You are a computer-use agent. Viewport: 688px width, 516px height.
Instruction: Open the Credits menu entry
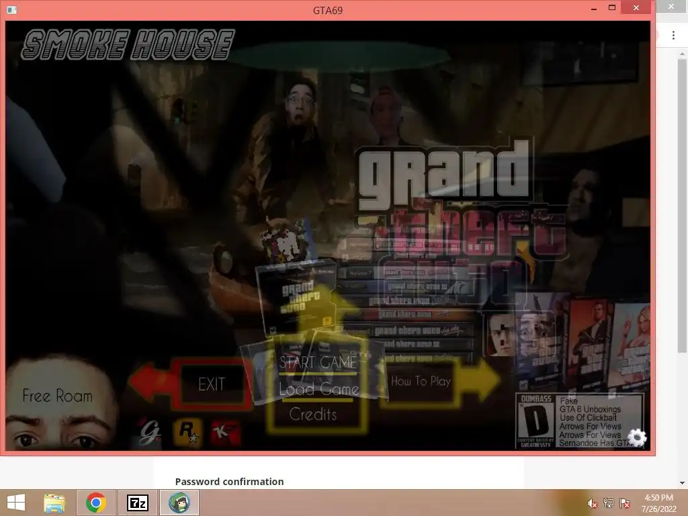313,414
